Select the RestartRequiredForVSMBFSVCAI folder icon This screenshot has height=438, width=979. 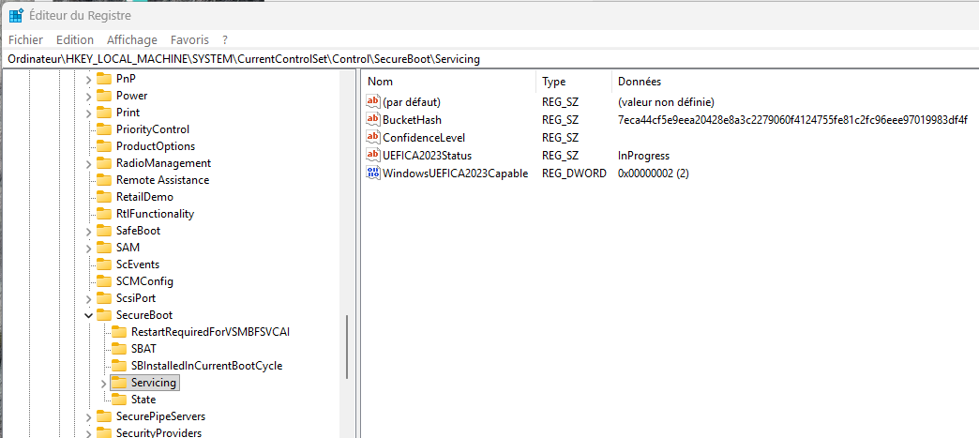click(x=119, y=331)
